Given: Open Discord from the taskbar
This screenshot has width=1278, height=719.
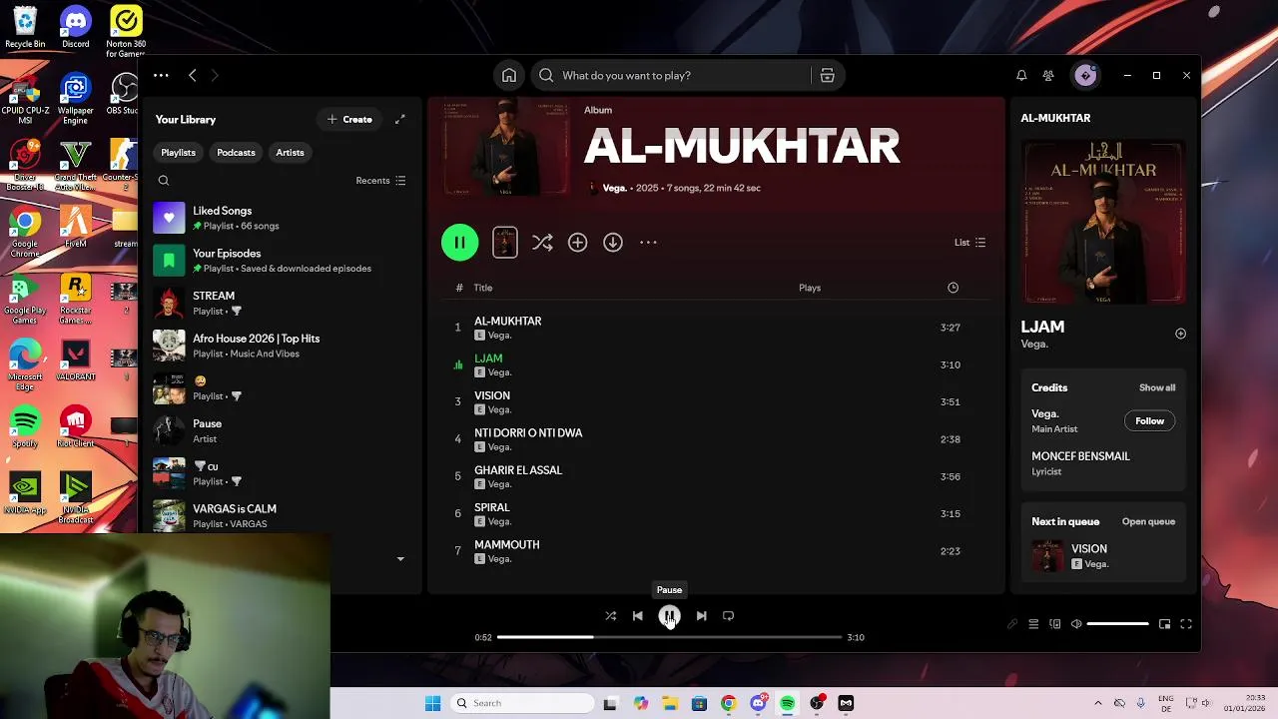Looking at the screenshot, I should click(x=758, y=703).
